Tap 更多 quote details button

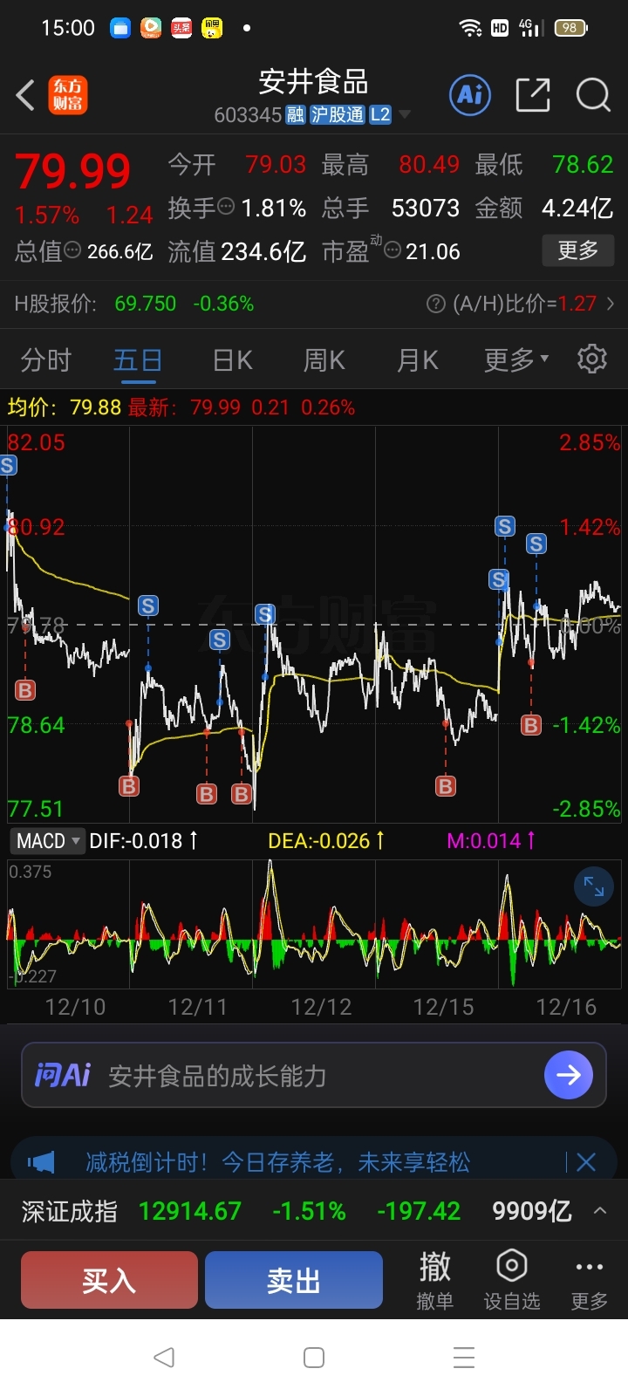pyautogui.click(x=577, y=250)
